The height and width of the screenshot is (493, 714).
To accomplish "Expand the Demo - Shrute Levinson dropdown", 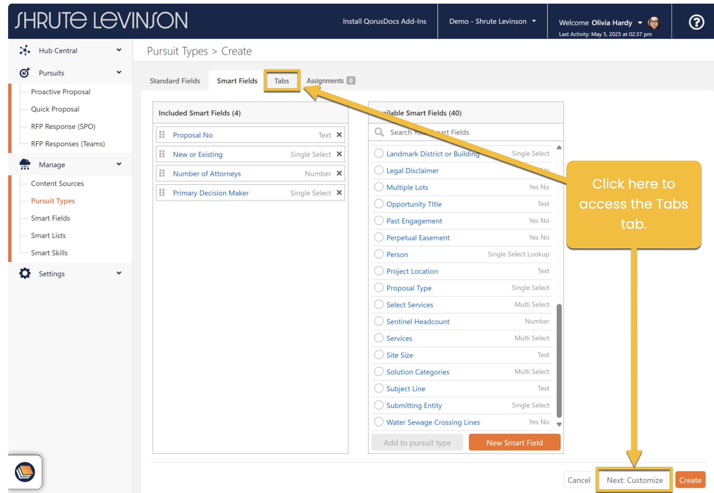I will click(492, 21).
